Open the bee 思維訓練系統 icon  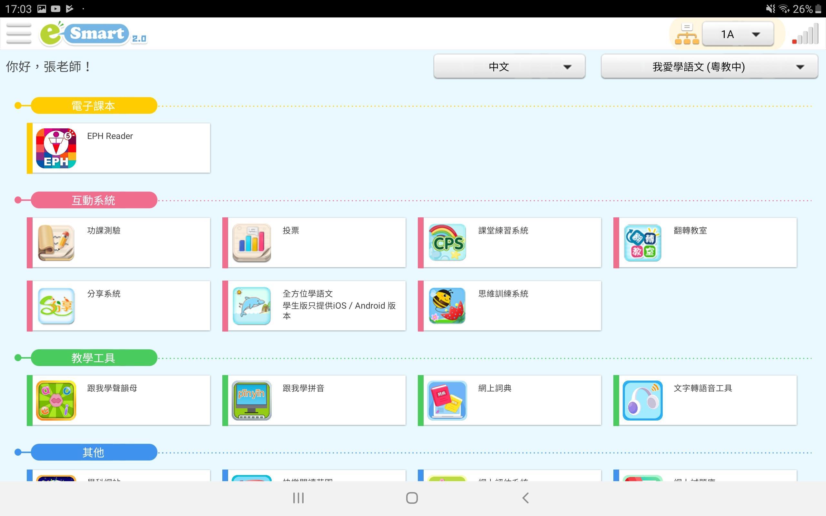tap(447, 306)
